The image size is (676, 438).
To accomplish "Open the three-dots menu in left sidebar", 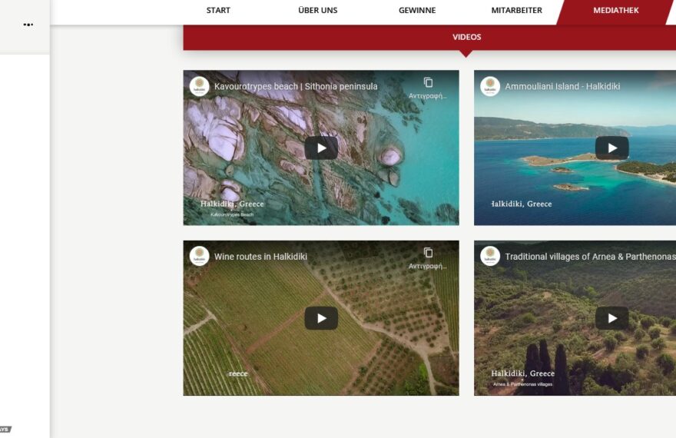I will click(x=28, y=25).
